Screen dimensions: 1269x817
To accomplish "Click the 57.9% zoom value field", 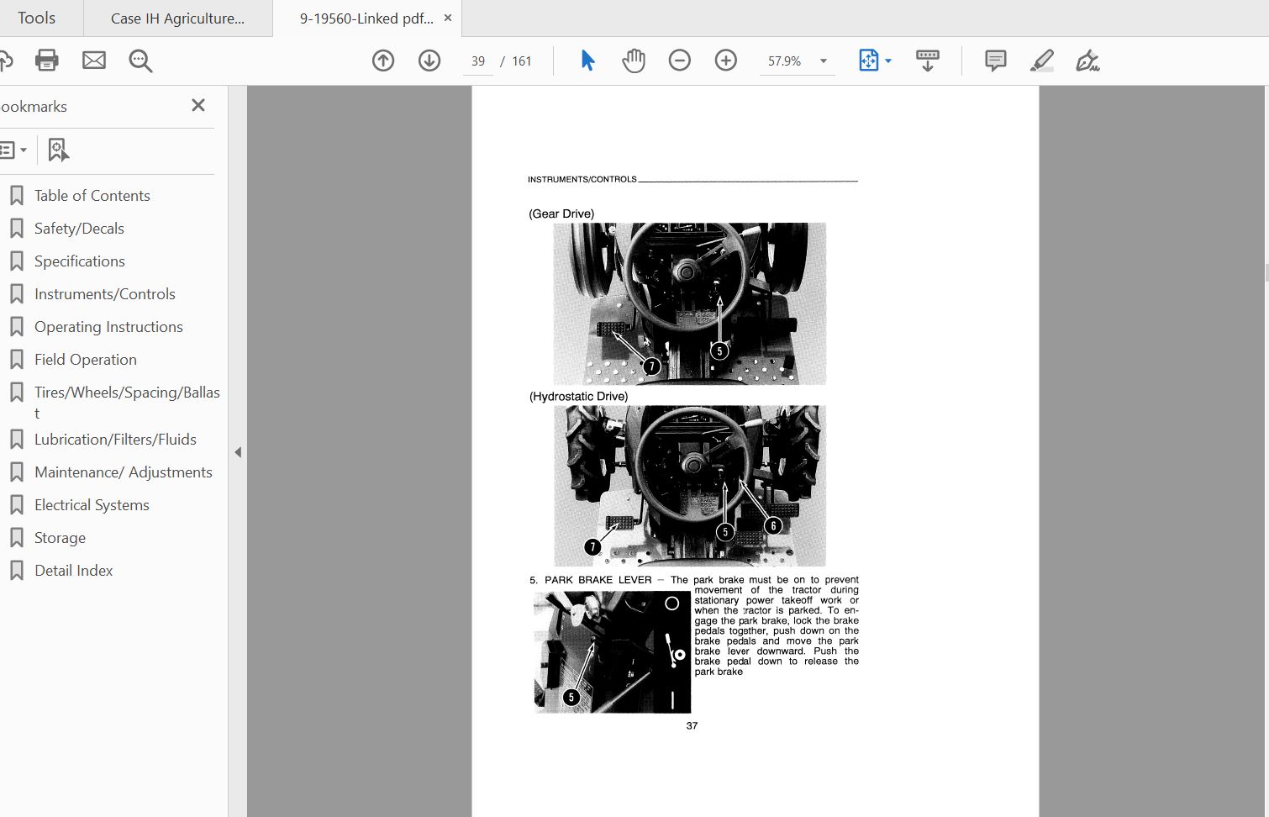I will pos(785,61).
